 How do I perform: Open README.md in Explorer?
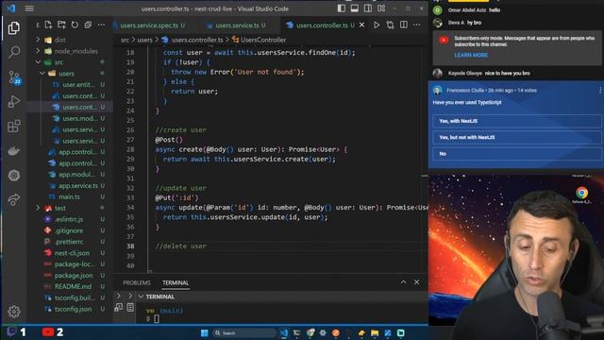(73, 286)
